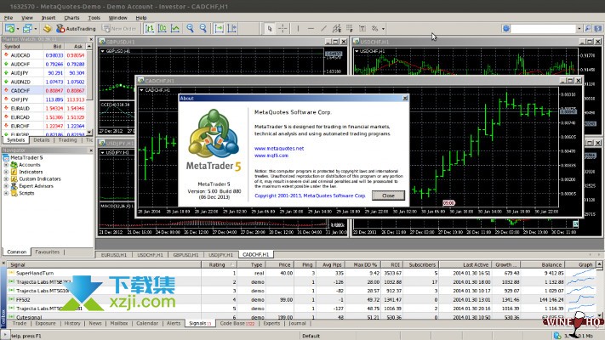The width and height of the screenshot is (605, 340).
Task: Open Trade tab in Toolbox
Action: tap(20, 323)
